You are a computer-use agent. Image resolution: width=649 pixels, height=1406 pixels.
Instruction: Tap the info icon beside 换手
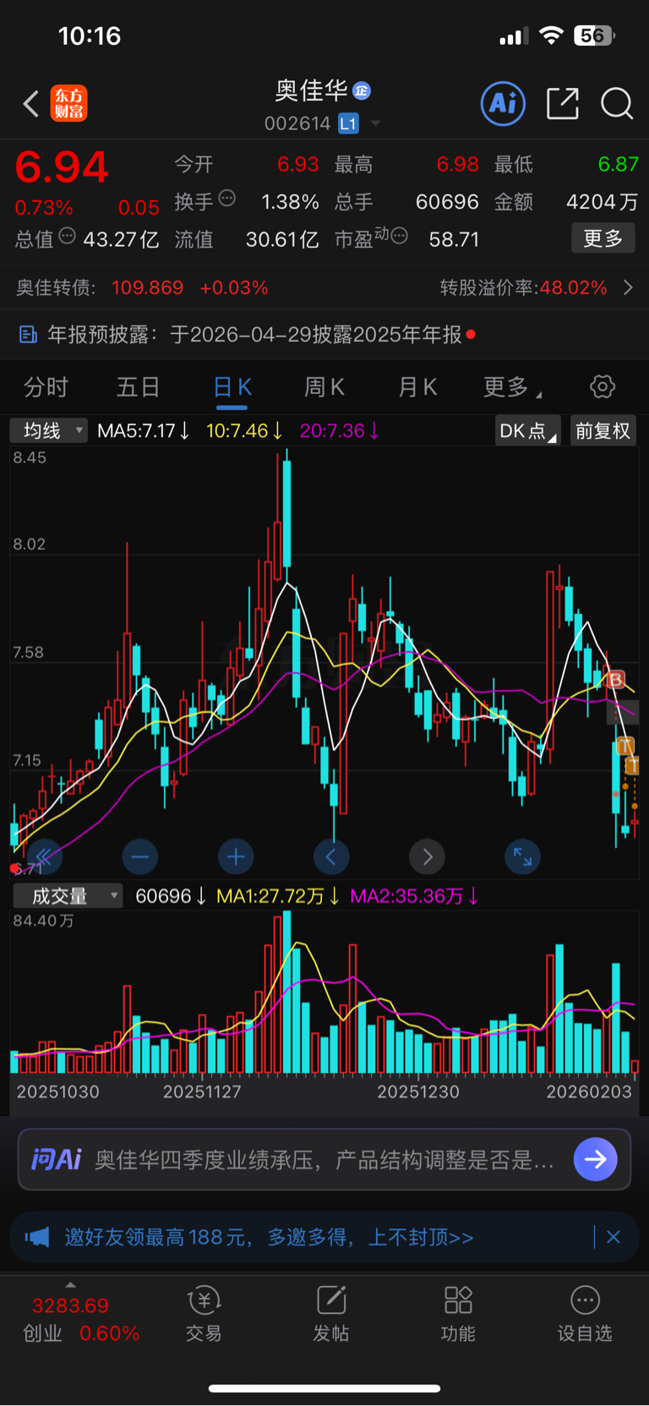(226, 199)
